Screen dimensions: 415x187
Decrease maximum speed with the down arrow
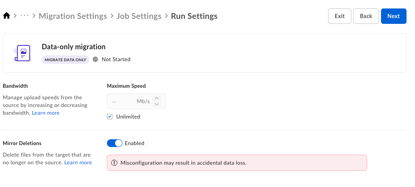coord(157,104)
